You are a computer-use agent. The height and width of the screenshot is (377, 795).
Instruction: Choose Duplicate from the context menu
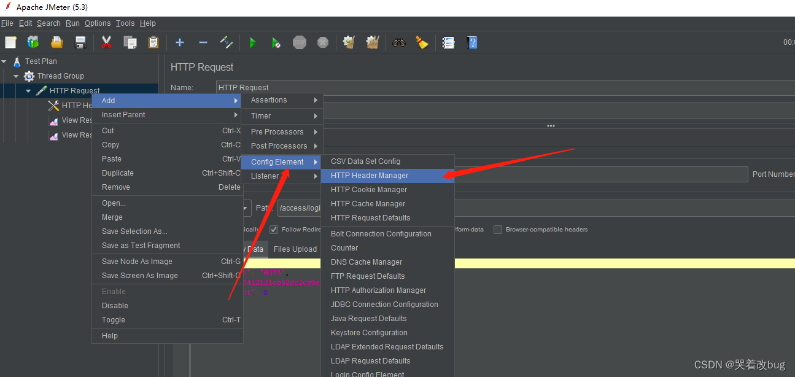click(x=167, y=173)
